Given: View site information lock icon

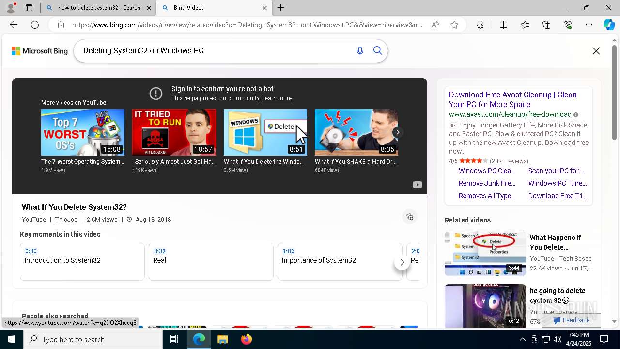Looking at the screenshot, I should [x=61, y=25].
